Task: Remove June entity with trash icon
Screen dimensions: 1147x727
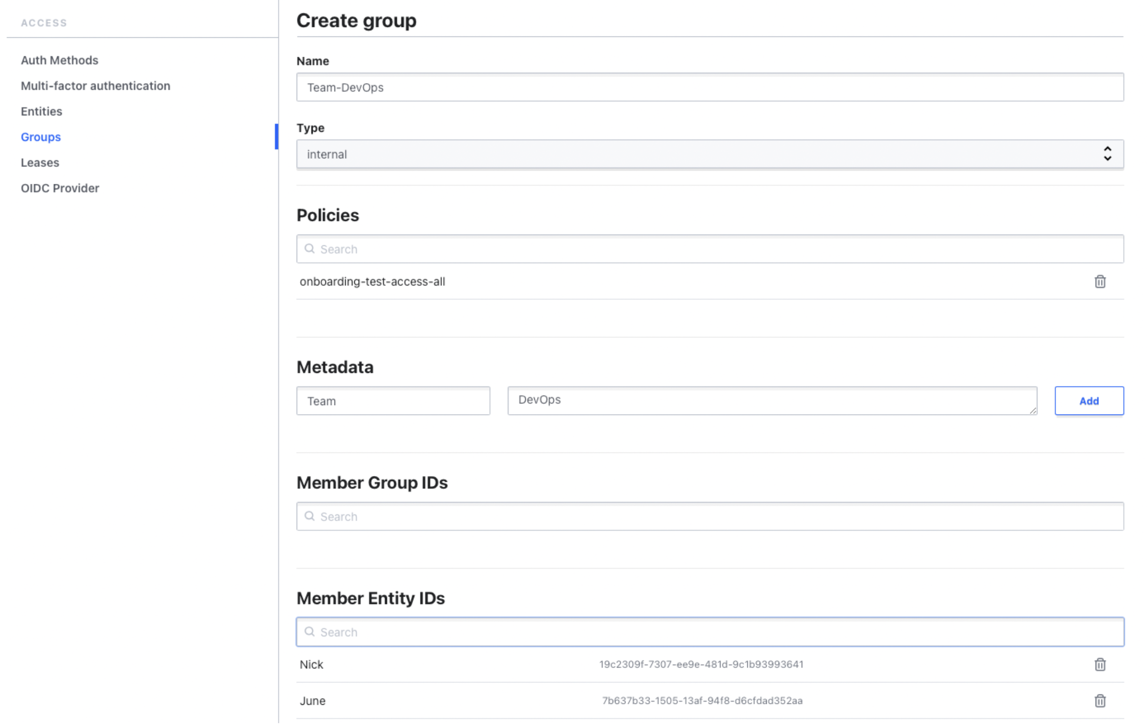Action: pos(1099,701)
